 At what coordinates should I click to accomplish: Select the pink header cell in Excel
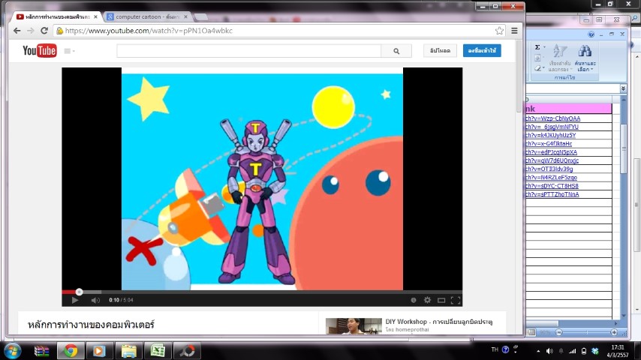point(569,109)
